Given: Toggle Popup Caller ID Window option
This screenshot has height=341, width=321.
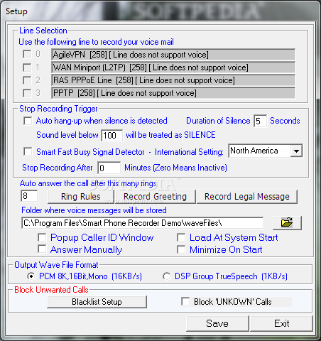Looking at the screenshot, I should 42,237.
